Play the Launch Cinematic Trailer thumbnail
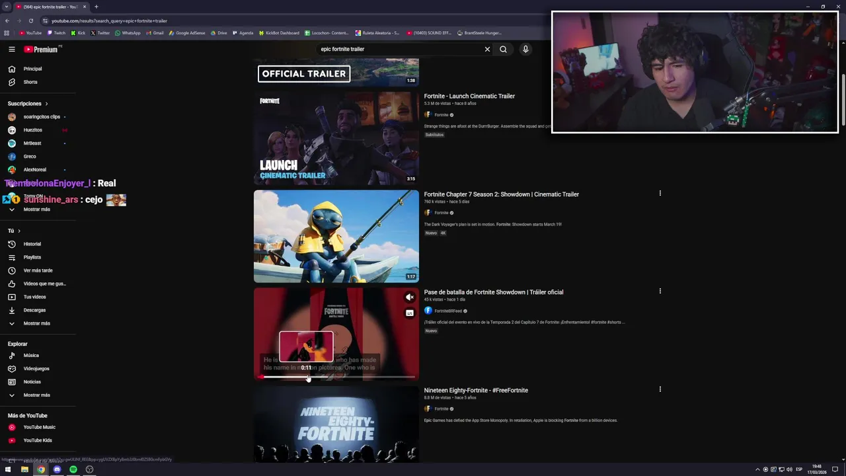Viewport: 846px width, 476px height. pyautogui.click(x=336, y=138)
